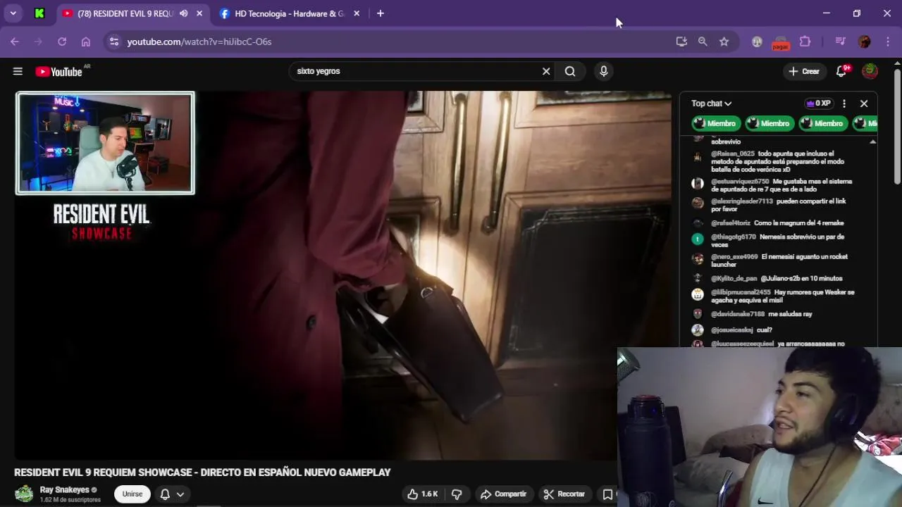902x507 pixels.
Task: Open the YouTube hamburger guide menu
Action: click(x=18, y=71)
